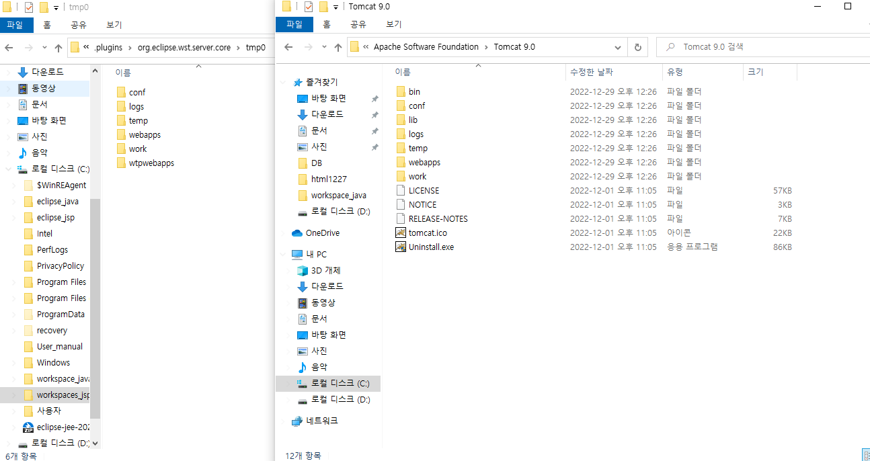Open DB folder under 즐겨찾기
This screenshot has height=461, width=870.
point(317,163)
